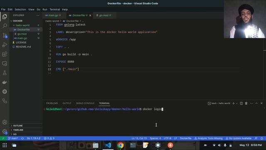This screenshot has width=266, height=150.
Task: Open the Search view in activity bar
Action: point(5,26)
